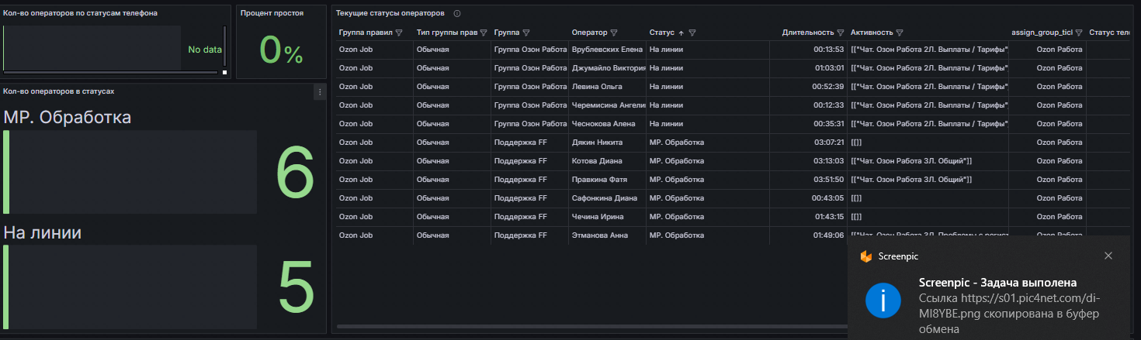Screen dimensions: 1141x340
Task: Select operator Сафонкина Диана cell
Action: 607,198
